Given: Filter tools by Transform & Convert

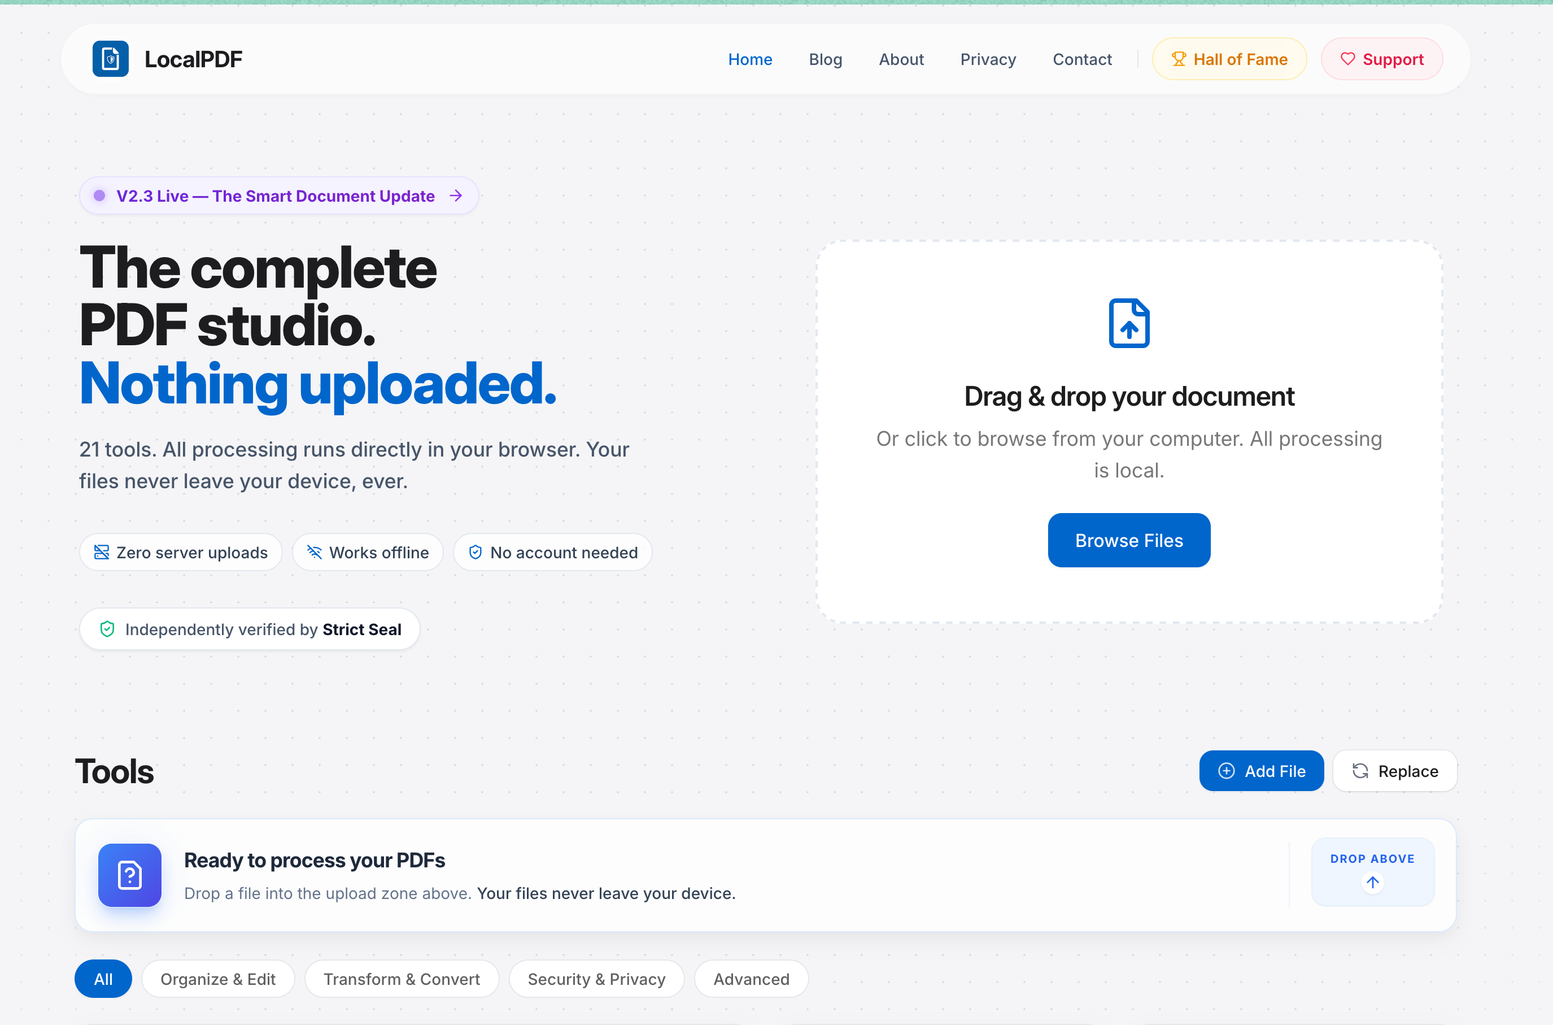Looking at the screenshot, I should [x=401, y=979].
